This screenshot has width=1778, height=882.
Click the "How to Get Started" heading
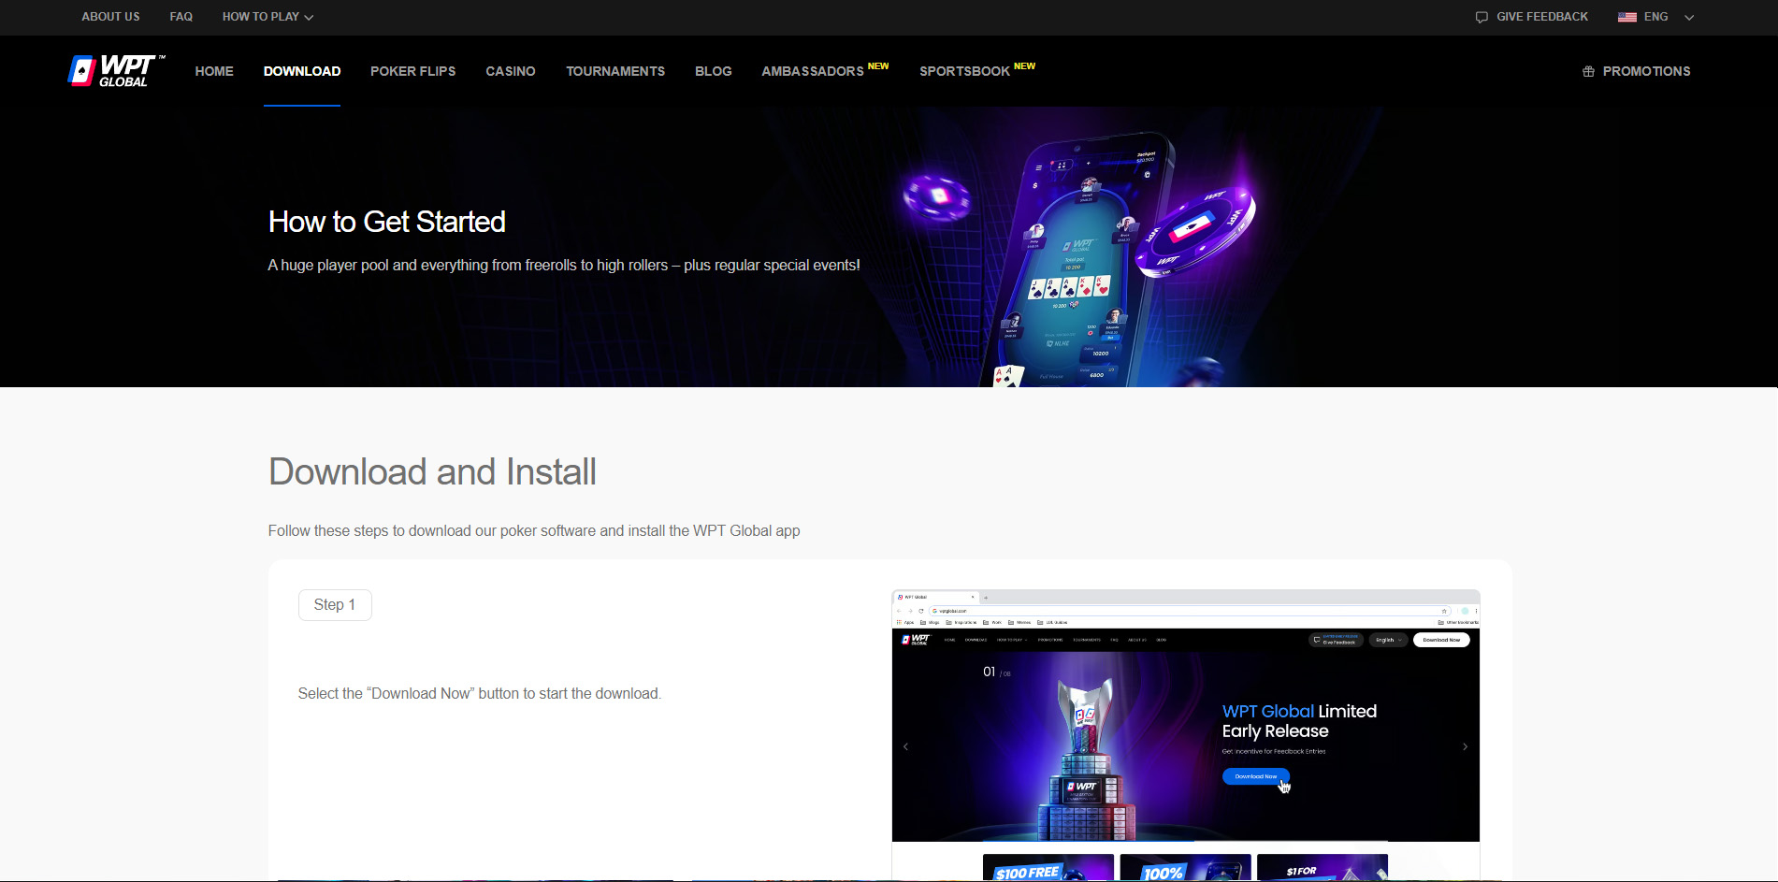[387, 222]
